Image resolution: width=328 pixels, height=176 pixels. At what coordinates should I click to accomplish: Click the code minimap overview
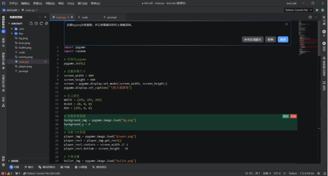[308, 37]
